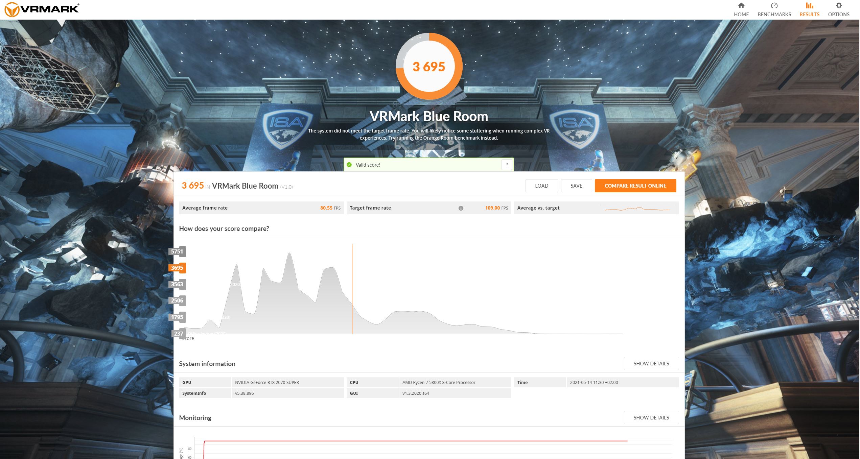
Task: Select the RESULTS tab label
Action: (809, 14)
